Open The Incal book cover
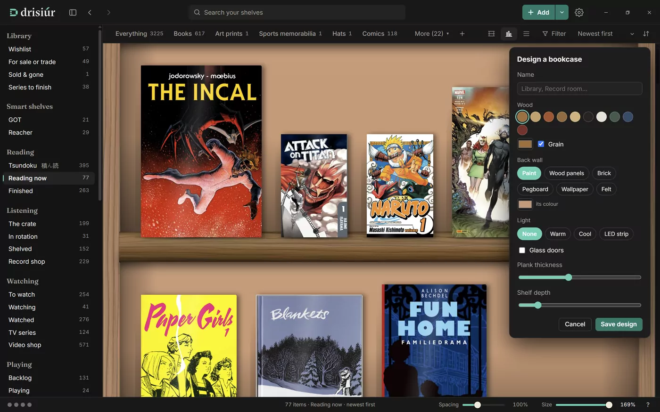Screen dimensions: 660x412 (x=201, y=151)
